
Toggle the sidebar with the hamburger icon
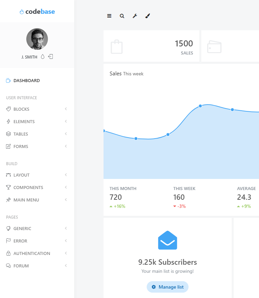point(109,16)
